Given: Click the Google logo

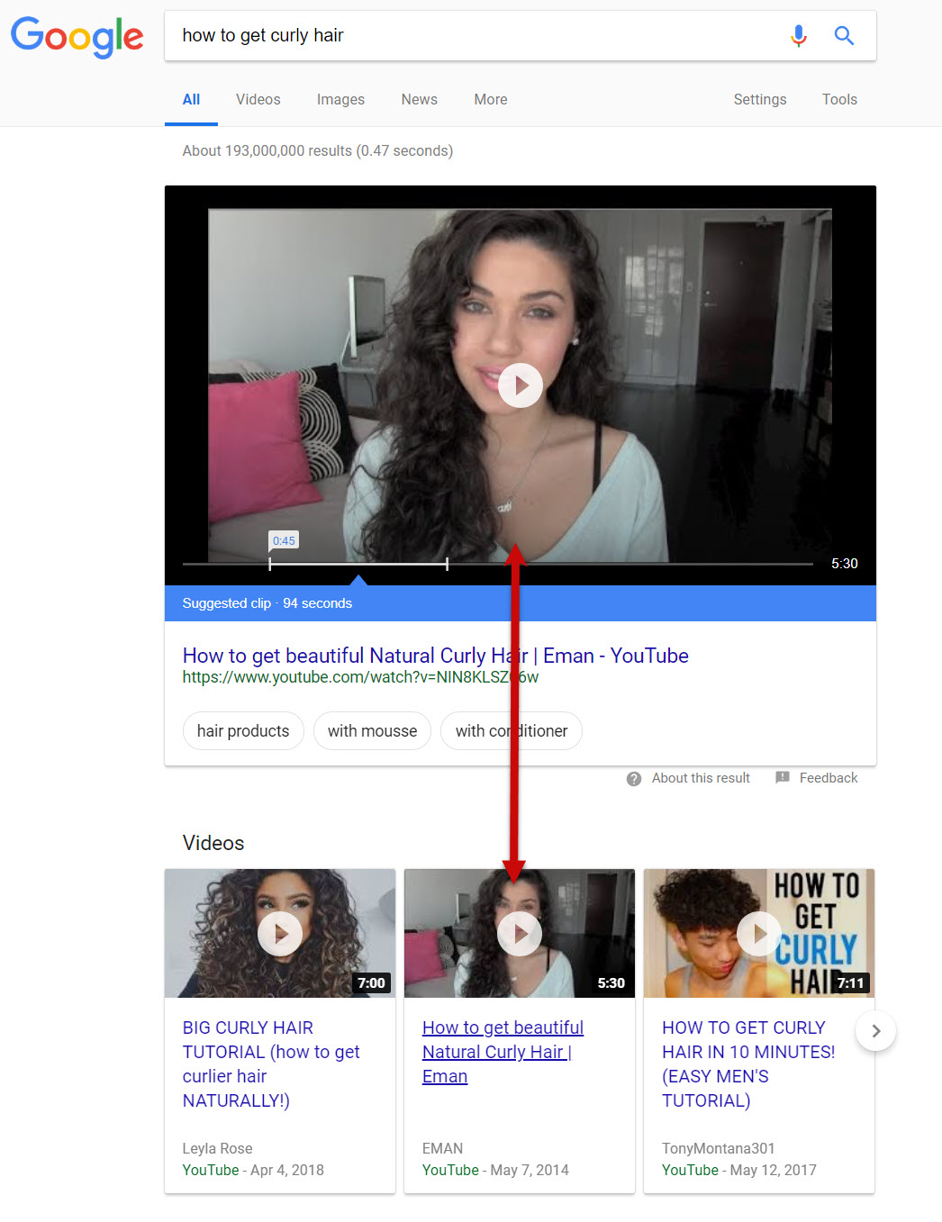Looking at the screenshot, I should click(77, 37).
